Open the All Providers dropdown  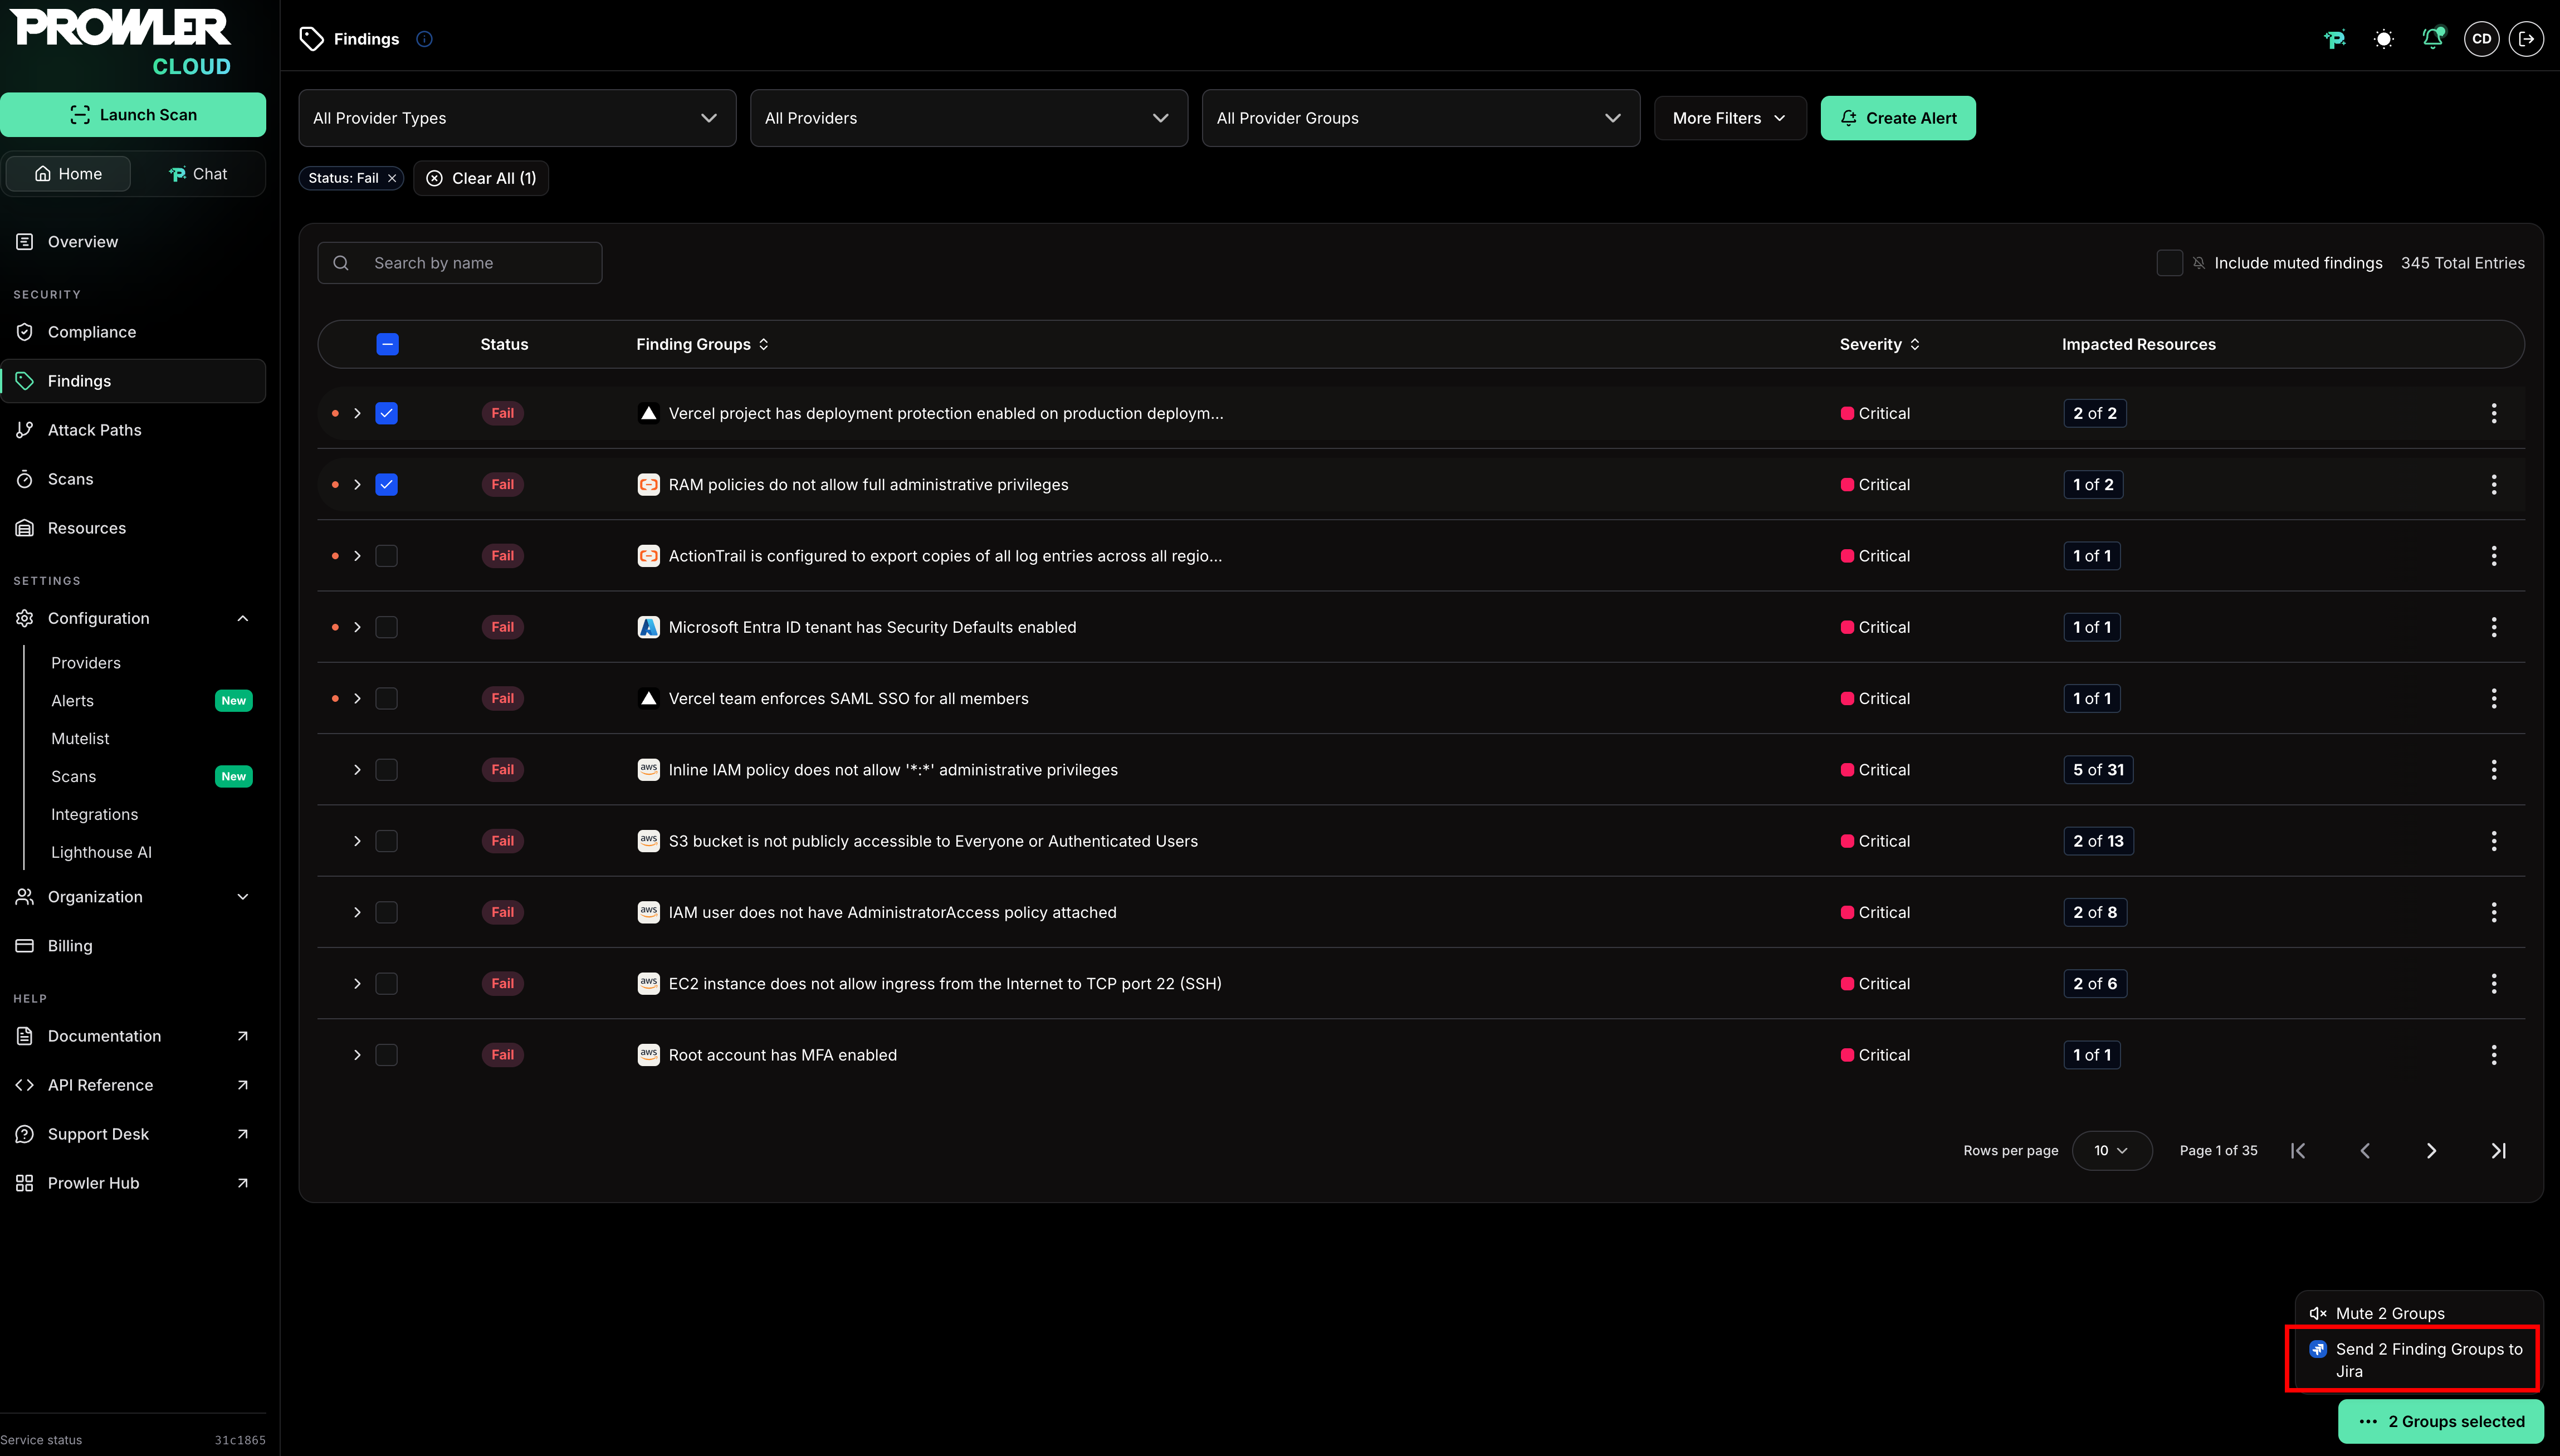tap(969, 118)
